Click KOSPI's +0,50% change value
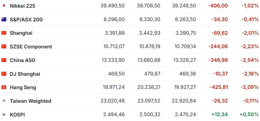This screenshot has height=121, width=260. (x=249, y=114)
